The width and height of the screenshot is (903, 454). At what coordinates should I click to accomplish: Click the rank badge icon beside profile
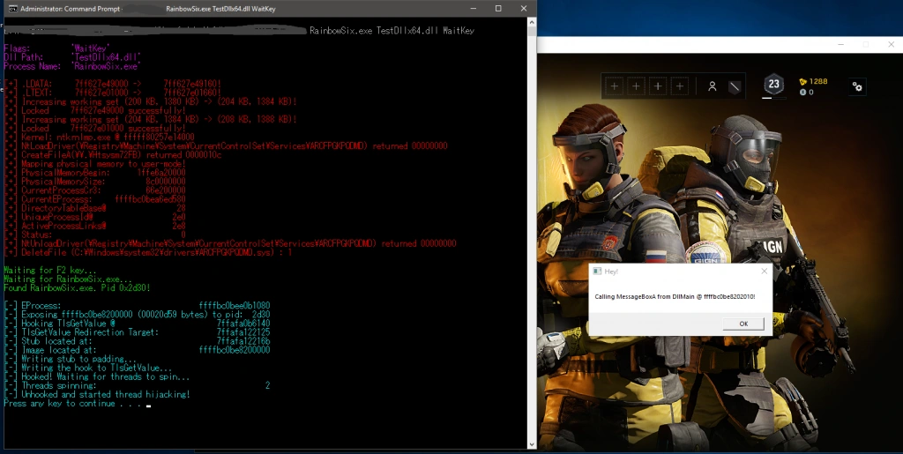click(734, 86)
